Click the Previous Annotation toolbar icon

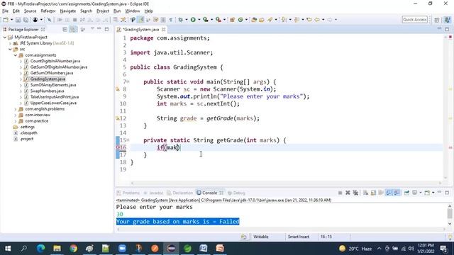pyautogui.click(x=297, y=20)
